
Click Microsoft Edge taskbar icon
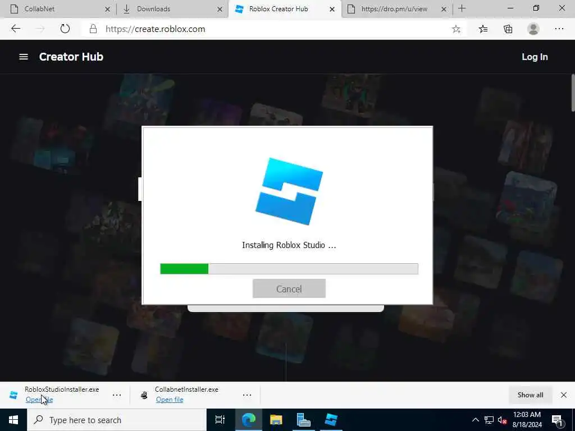point(248,420)
